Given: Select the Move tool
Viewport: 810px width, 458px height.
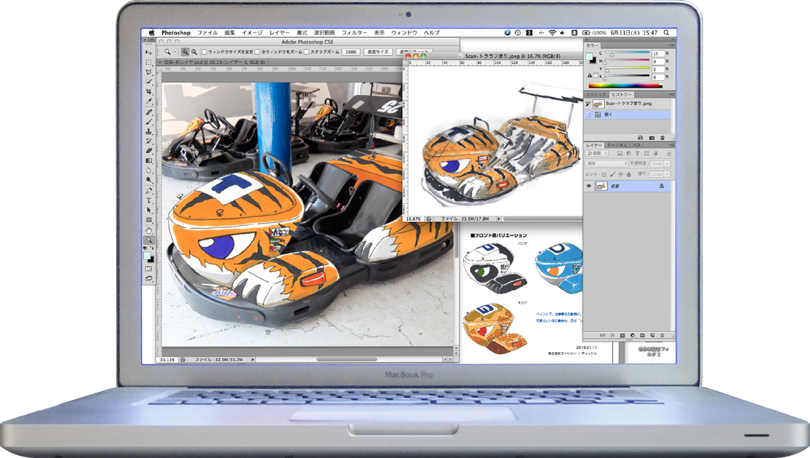Looking at the screenshot, I should point(148,52).
